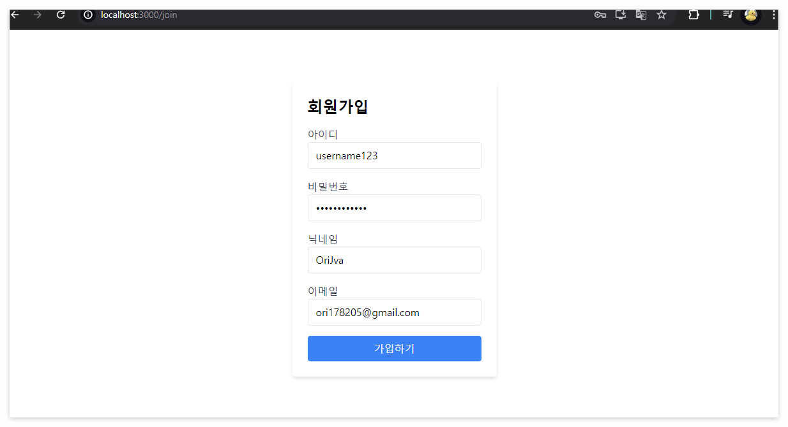This screenshot has height=427, width=788.
Task: Open the saved passwords key icon
Action: [x=600, y=15]
